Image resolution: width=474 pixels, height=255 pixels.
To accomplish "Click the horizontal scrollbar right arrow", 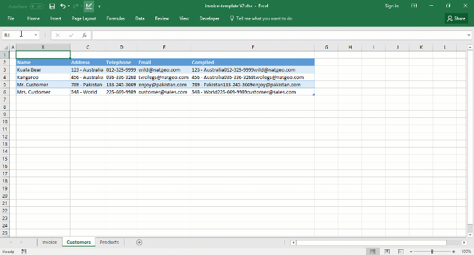I will [464, 242].
